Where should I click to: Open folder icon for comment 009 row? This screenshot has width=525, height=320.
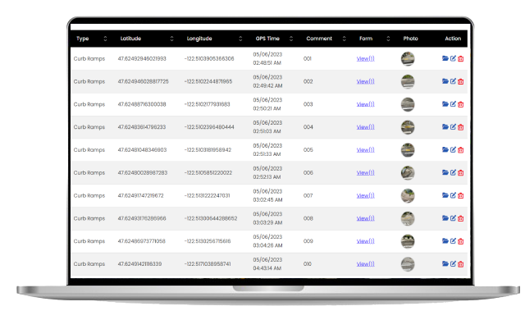click(445, 241)
